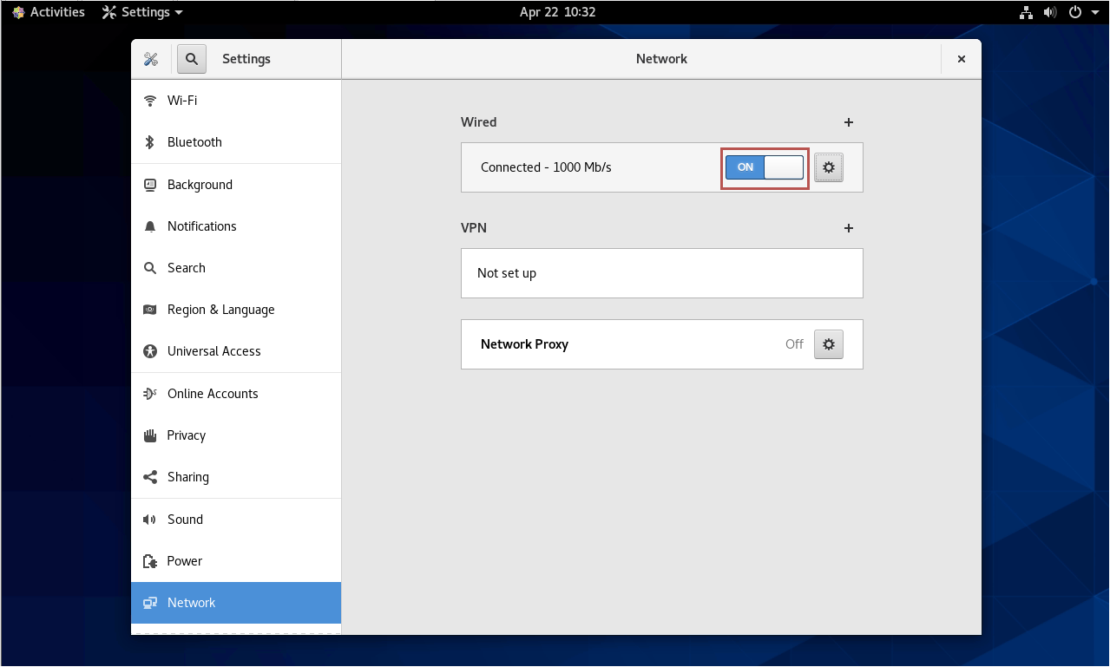The height and width of the screenshot is (667, 1110).
Task: Click the Sound speaker icon in sidebar
Action: pyautogui.click(x=150, y=520)
